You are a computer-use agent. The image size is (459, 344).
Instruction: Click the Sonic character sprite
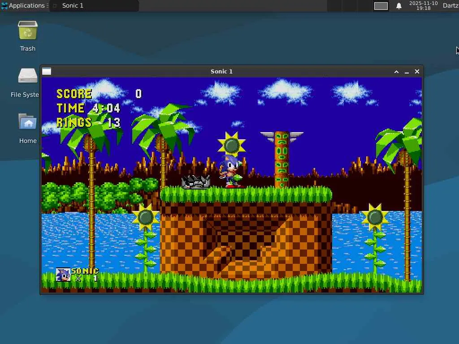[x=232, y=172]
